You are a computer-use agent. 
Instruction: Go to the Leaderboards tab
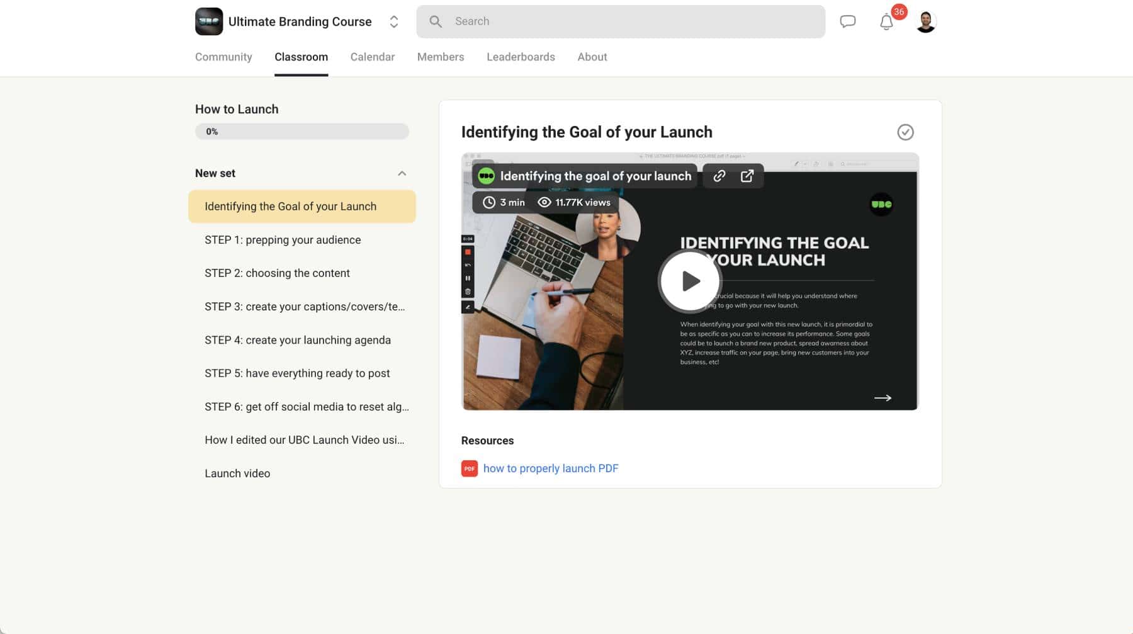pos(521,57)
